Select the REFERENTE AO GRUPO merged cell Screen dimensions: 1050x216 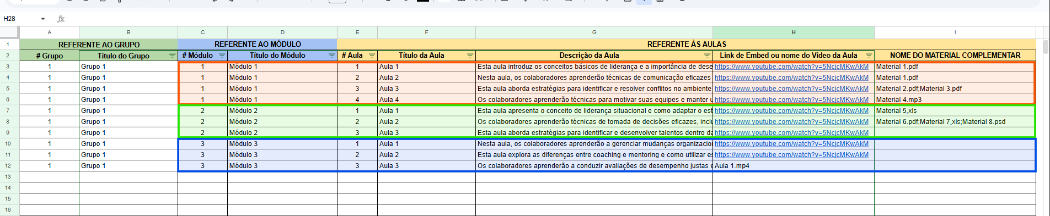click(99, 45)
